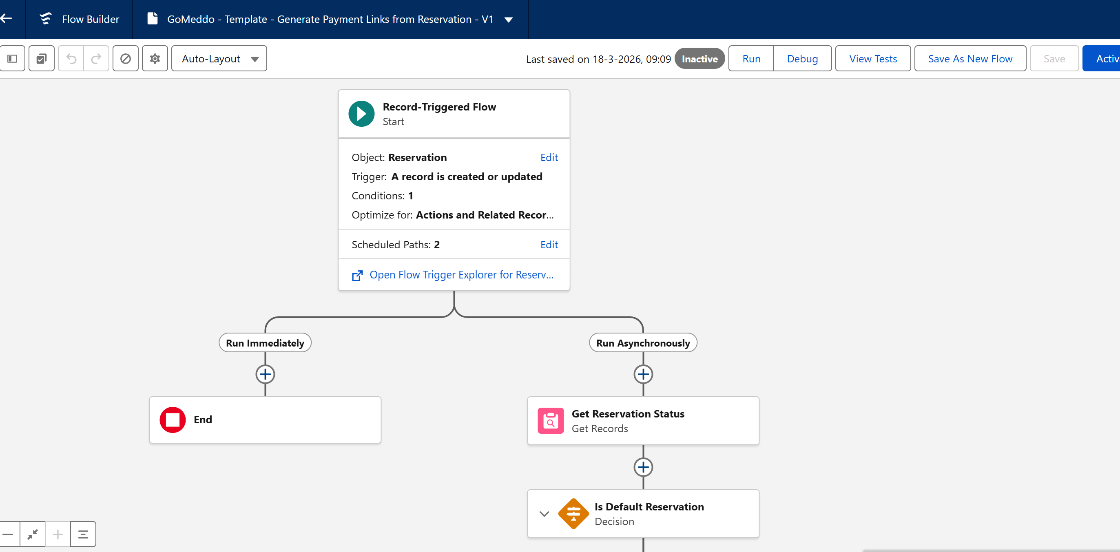Click the back arrow icon
Image resolution: width=1120 pixels, height=552 pixels.
pos(6,19)
